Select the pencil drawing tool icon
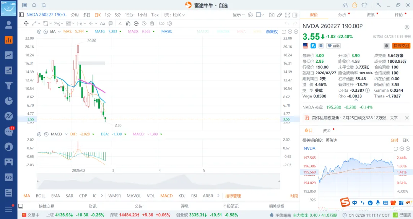413x219 pixels. (x=280, y=15)
